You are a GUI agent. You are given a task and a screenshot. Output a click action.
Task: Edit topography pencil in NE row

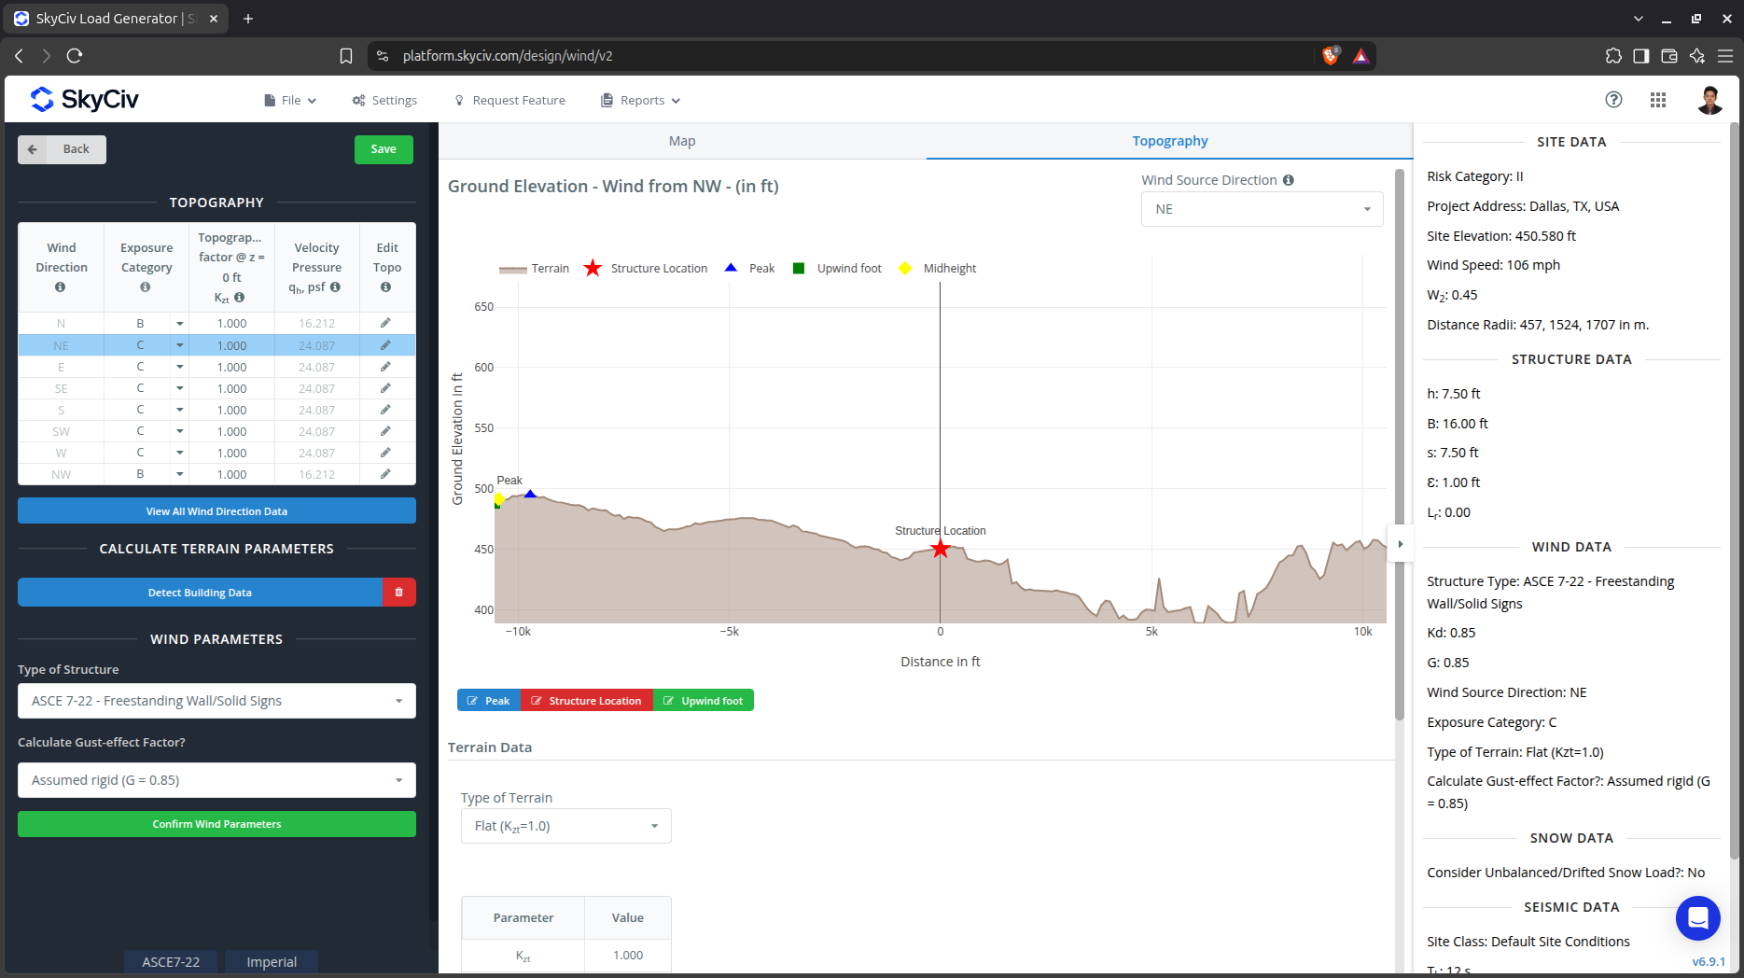pos(385,345)
